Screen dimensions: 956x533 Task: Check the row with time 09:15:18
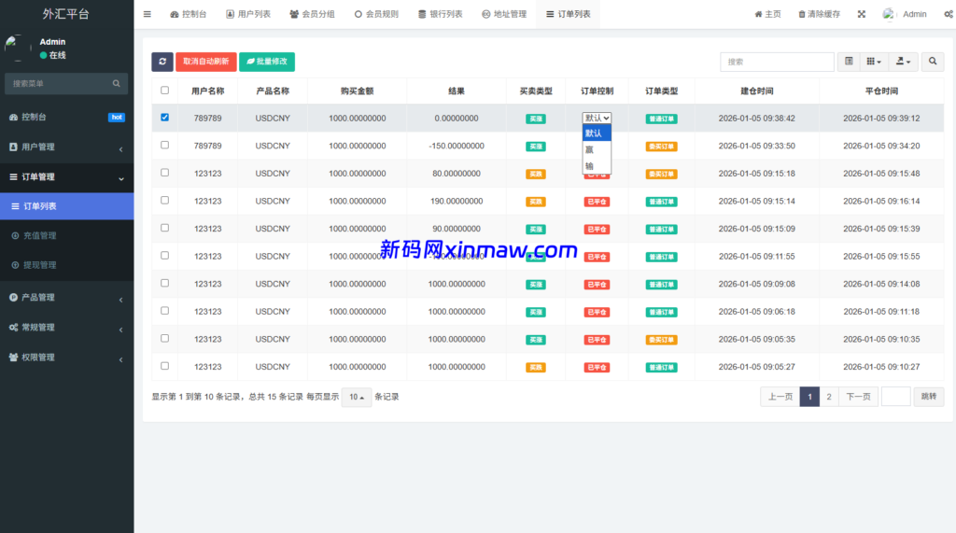(x=164, y=173)
